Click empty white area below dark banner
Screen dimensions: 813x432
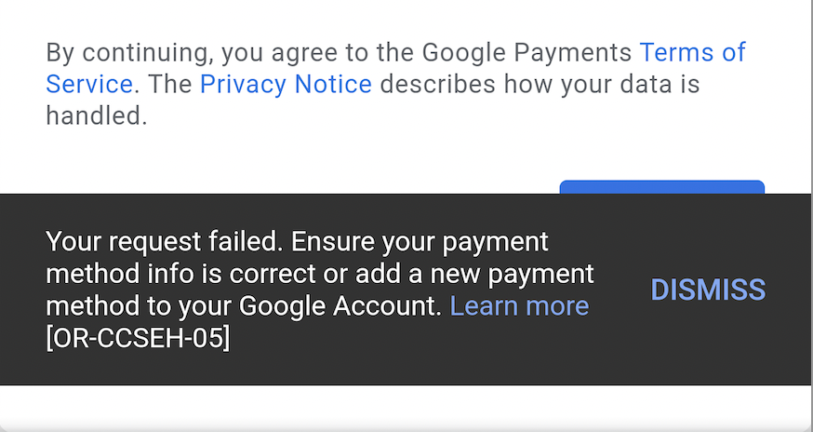click(x=405, y=408)
